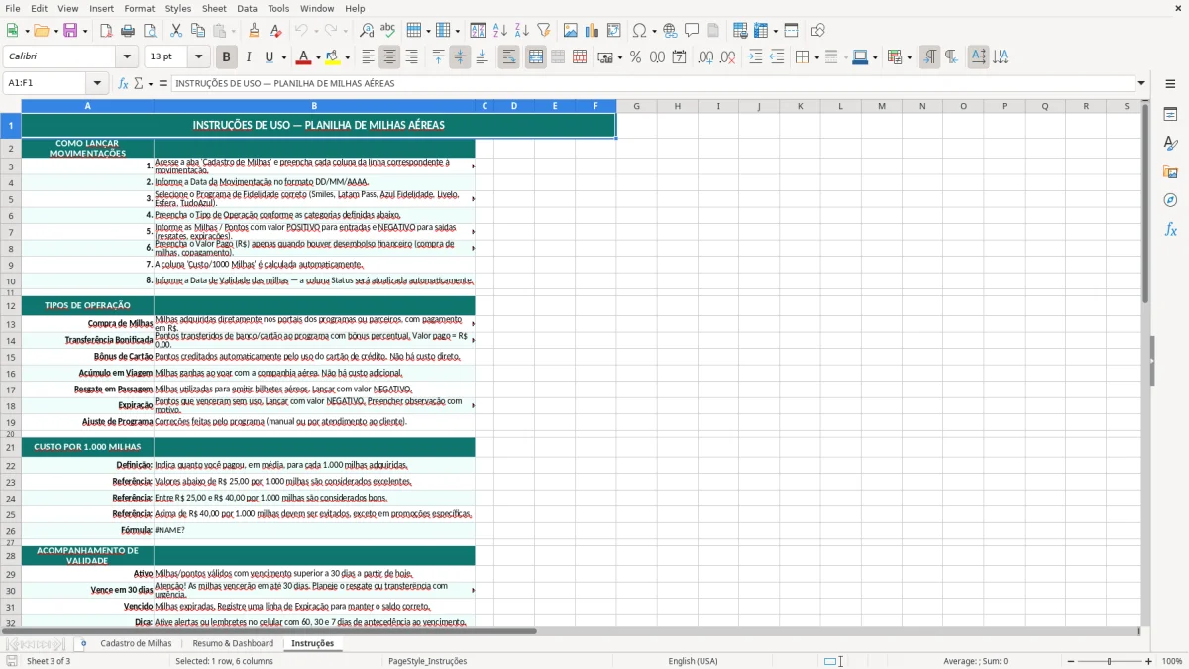
Task: Activate Clone Formatting paintbrush
Action: coord(254,31)
